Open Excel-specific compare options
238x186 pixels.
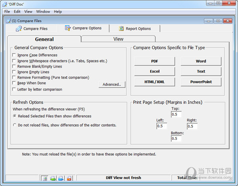[155, 71]
